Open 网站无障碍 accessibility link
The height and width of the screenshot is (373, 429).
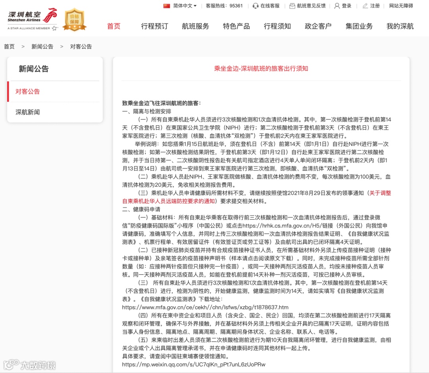pyautogui.click(x=401, y=6)
